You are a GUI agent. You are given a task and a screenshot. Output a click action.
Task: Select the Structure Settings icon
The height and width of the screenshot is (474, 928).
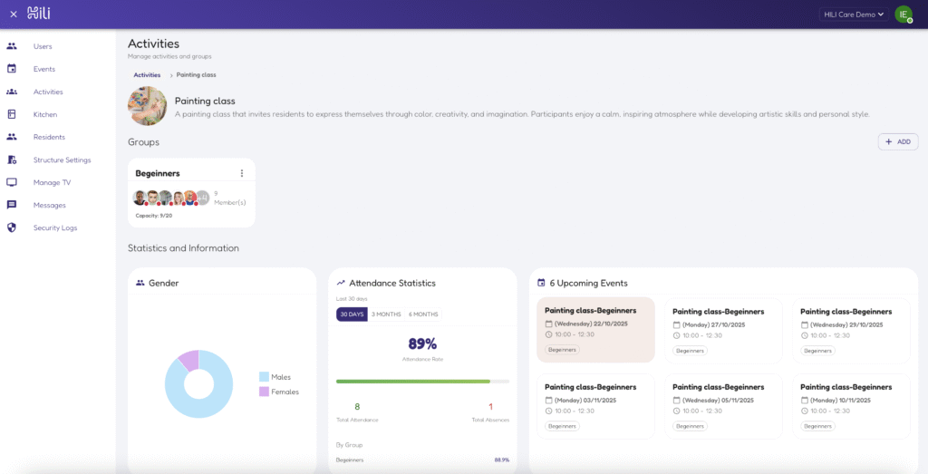point(12,160)
